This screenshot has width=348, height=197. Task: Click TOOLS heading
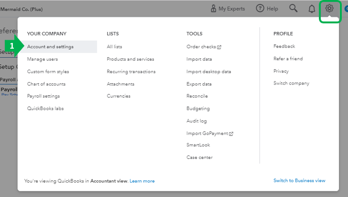click(194, 34)
